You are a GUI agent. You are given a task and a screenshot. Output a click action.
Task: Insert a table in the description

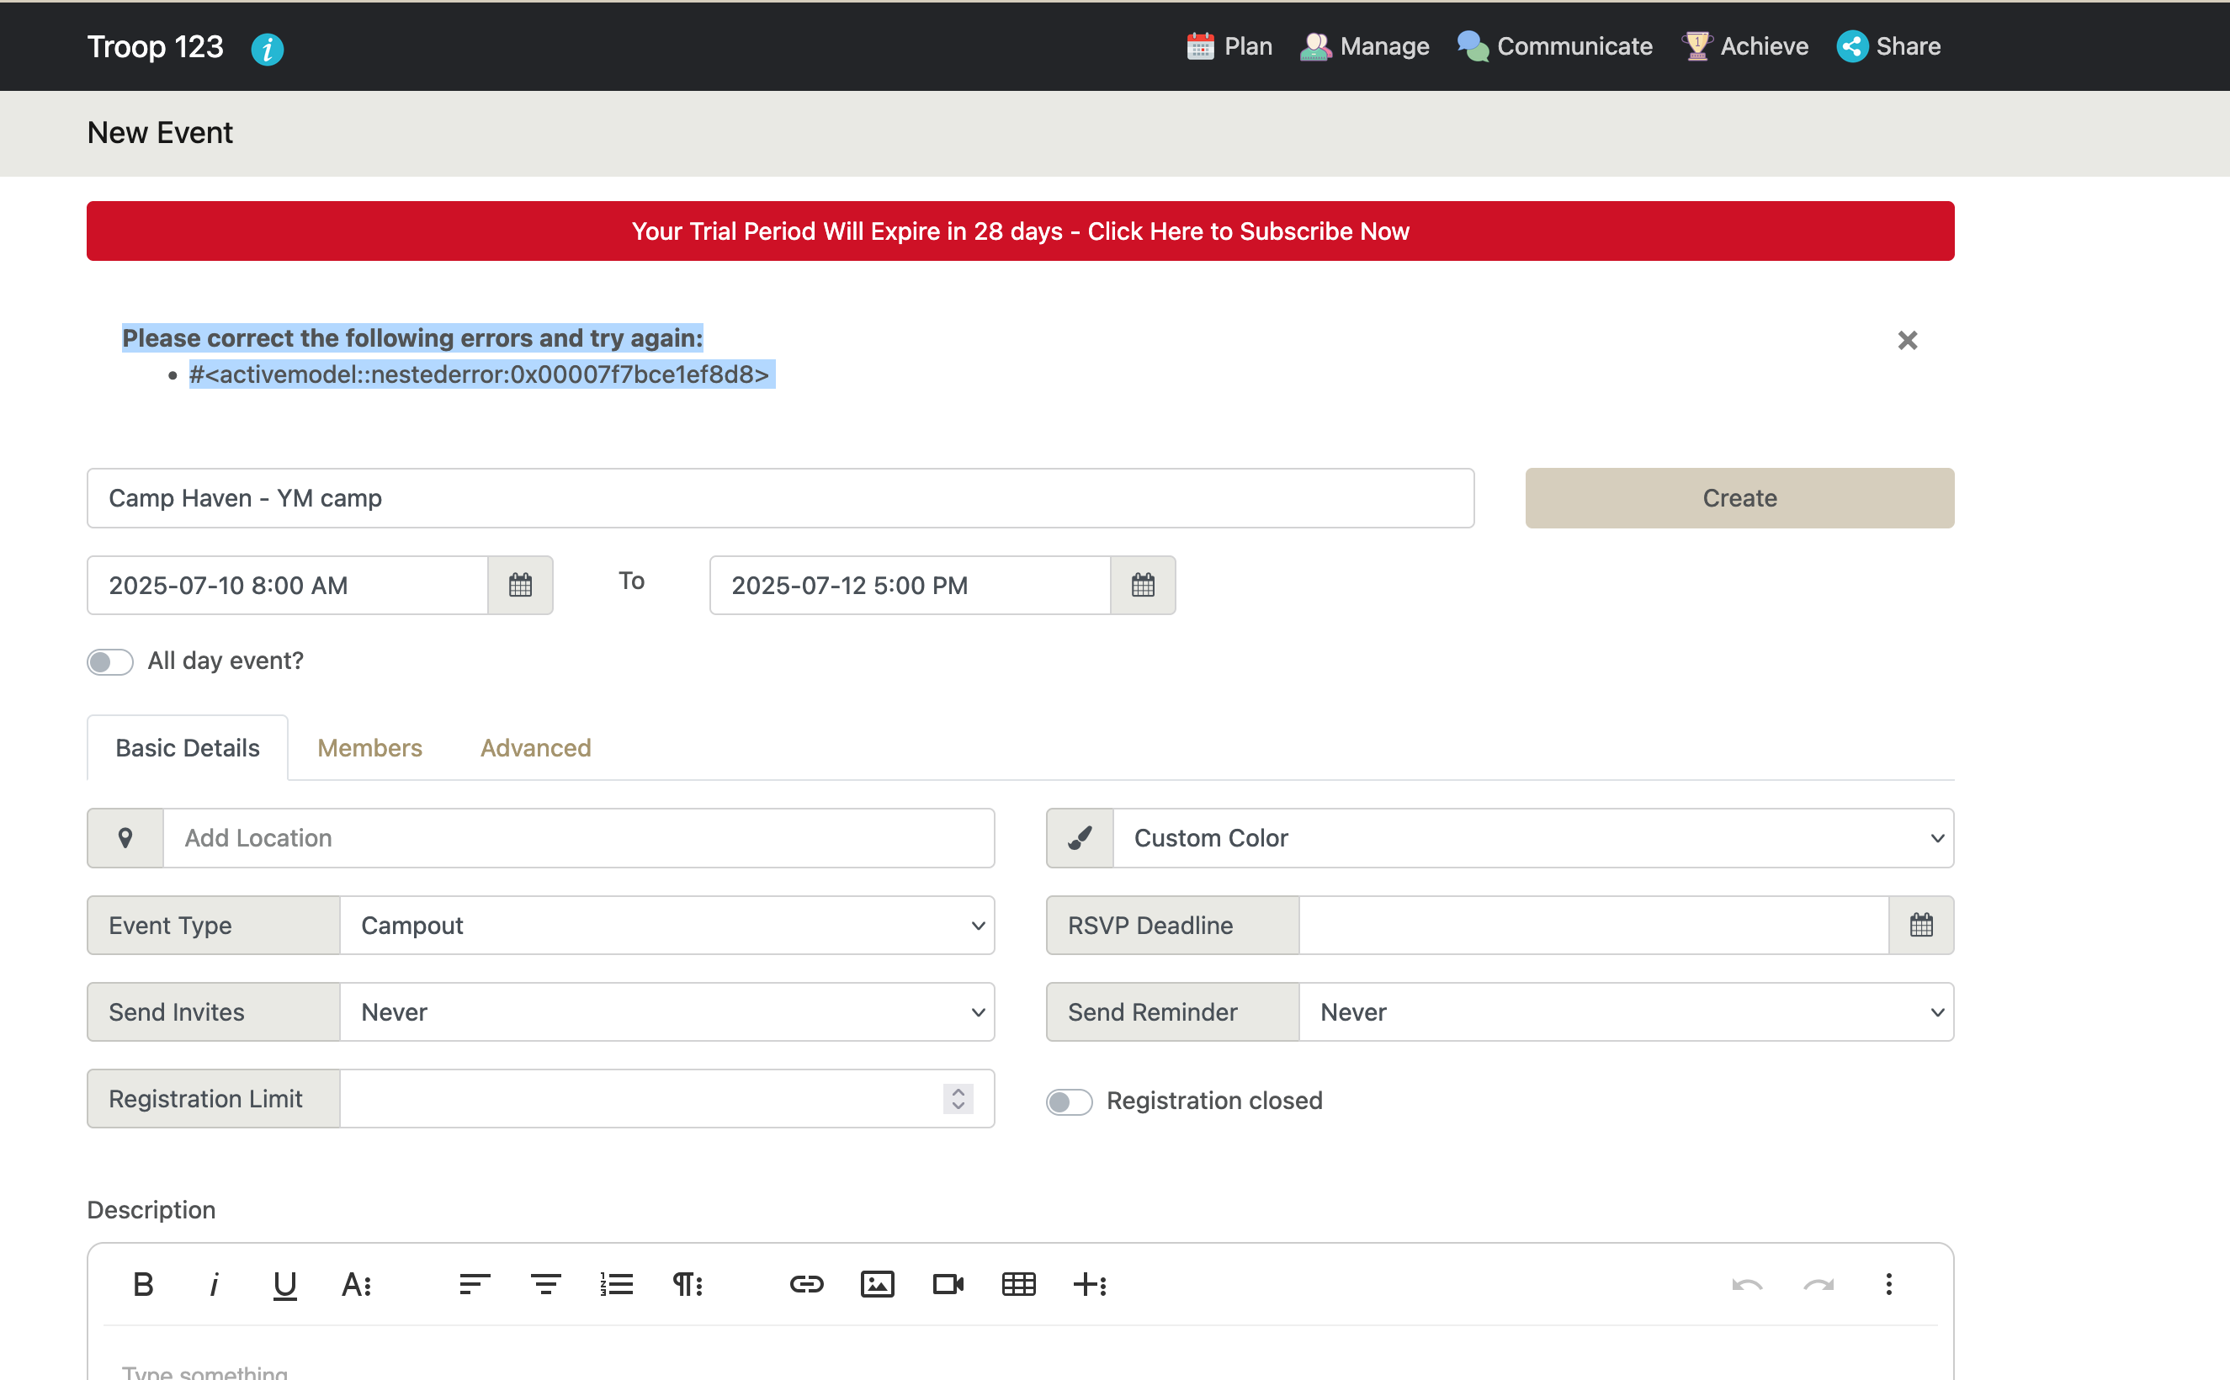pyautogui.click(x=1019, y=1283)
